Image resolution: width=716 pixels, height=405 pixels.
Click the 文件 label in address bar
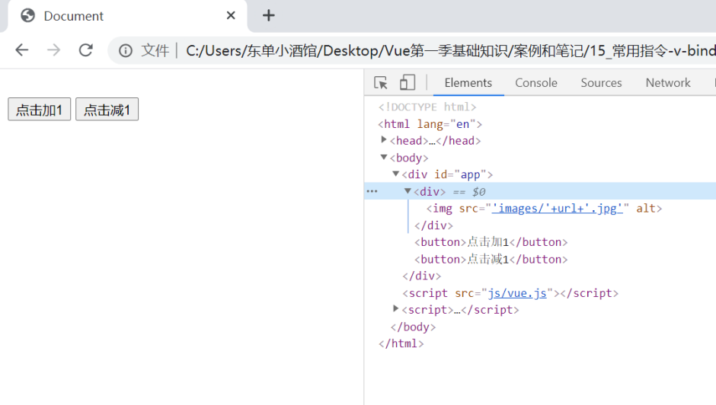tap(155, 50)
